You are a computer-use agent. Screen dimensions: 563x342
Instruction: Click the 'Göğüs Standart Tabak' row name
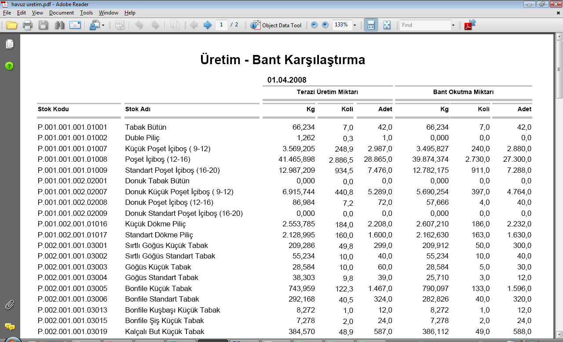pos(161,278)
